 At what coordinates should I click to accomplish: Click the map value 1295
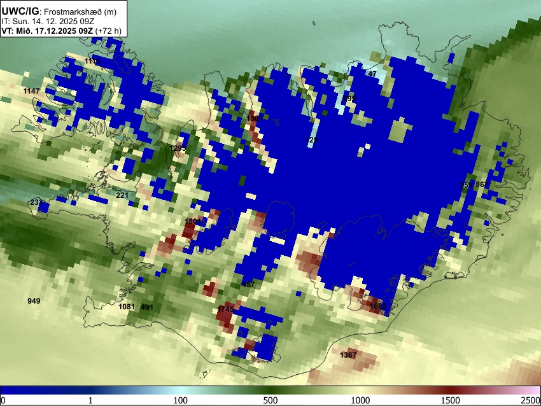coord(178,148)
